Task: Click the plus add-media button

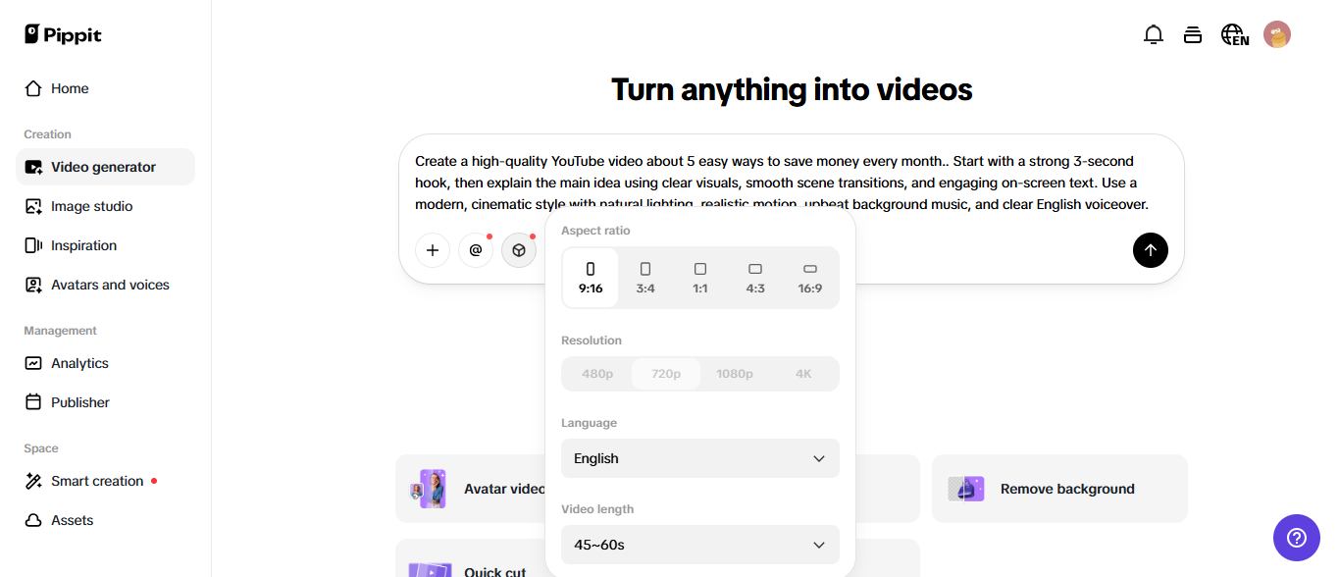Action: pos(433,250)
